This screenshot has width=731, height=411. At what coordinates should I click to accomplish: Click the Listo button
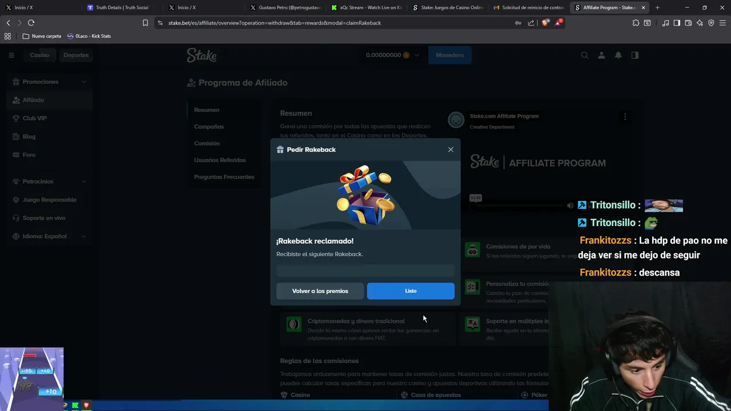[x=411, y=291]
